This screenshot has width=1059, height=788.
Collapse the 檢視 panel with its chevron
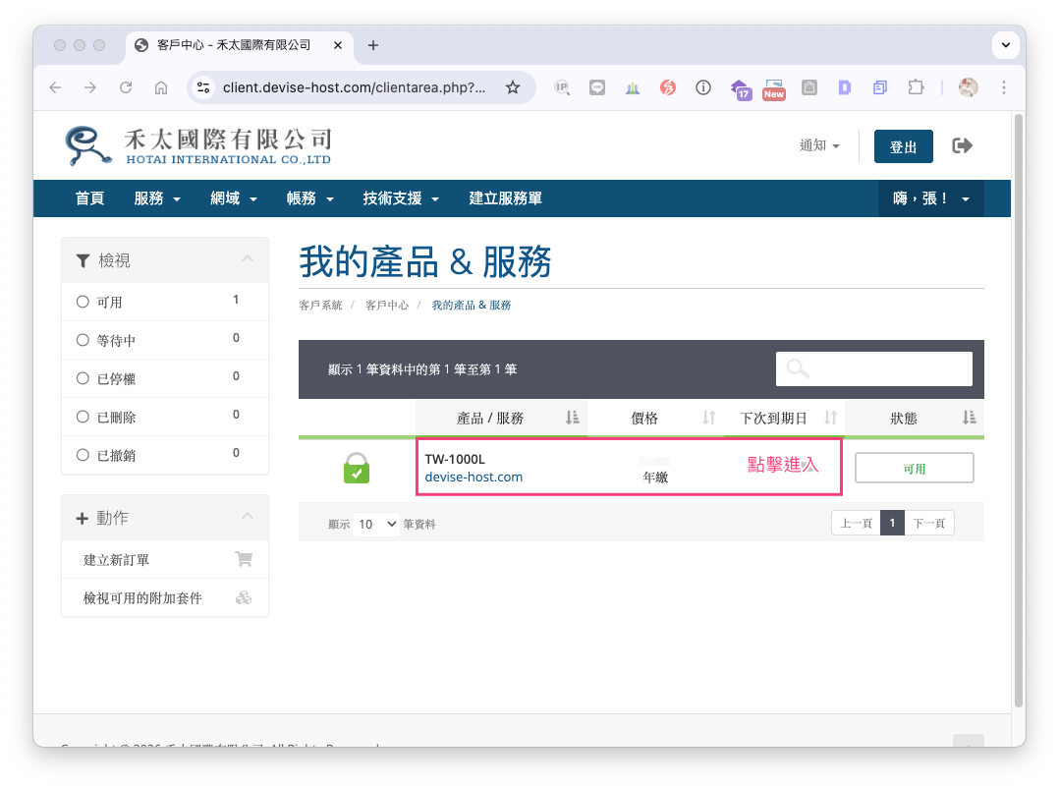(x=247, y=259)
